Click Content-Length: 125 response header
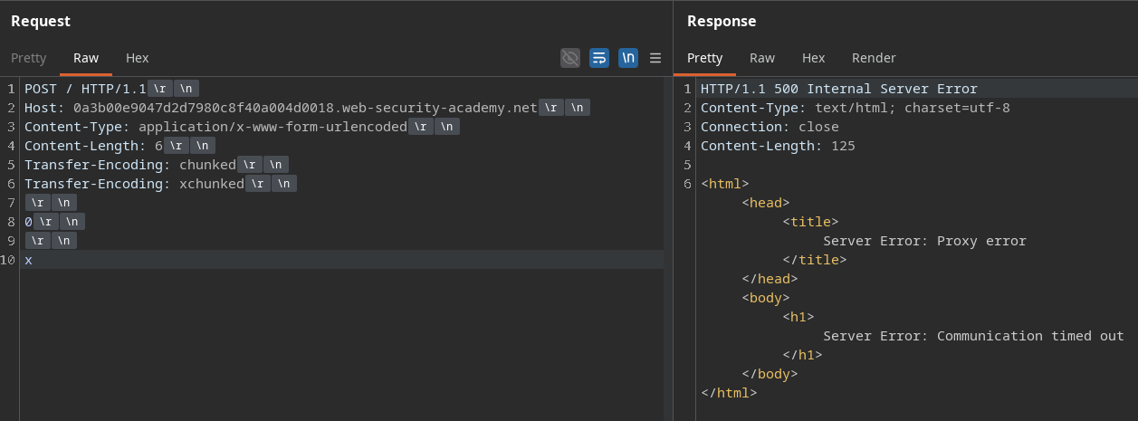The image size is (1138, 421). click(x=778, y=146)
